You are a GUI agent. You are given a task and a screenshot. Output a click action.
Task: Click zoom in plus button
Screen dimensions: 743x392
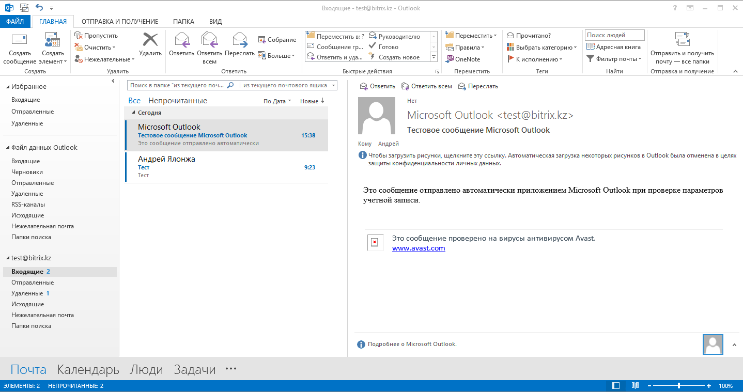click(709, 386)
